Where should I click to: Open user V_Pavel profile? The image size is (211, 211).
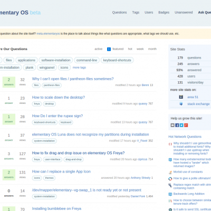point(142,141)
